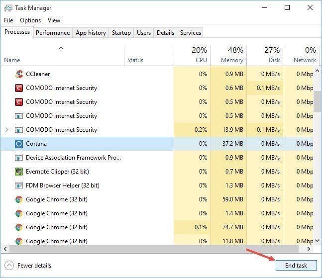Select the Processes tab
322x278 pixels.
tap(17, 32)
